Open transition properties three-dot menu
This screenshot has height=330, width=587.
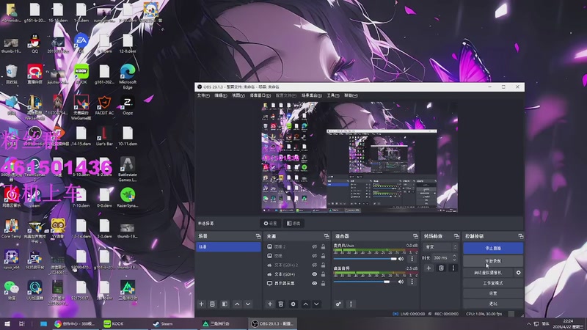tap(453, 268)
